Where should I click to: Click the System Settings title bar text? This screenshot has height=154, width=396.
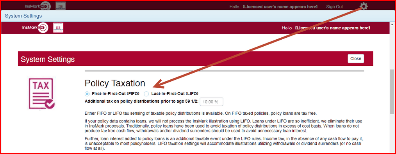pyautogui.click(x=23, y=16)
